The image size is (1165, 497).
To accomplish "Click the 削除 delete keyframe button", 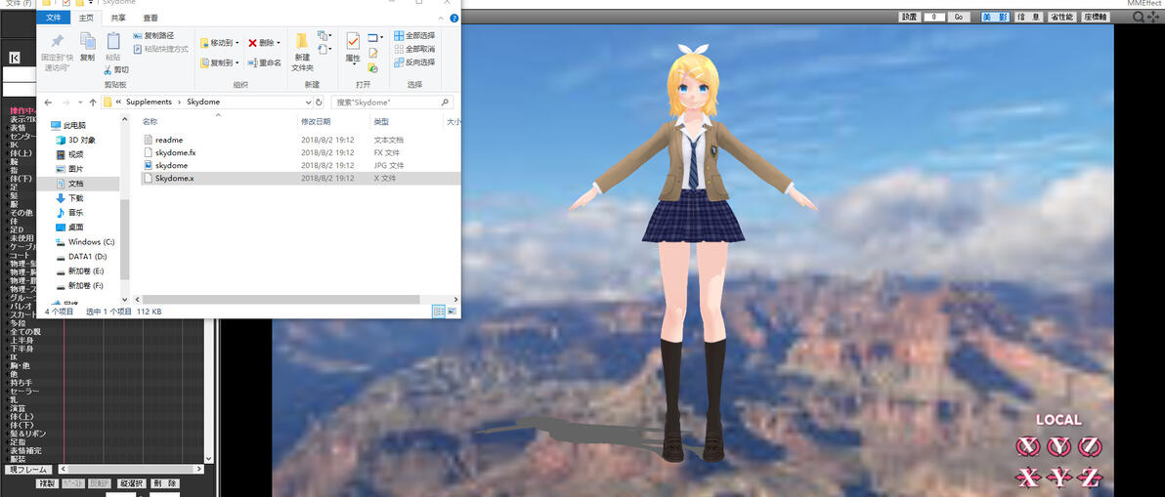I will [166, 483].
